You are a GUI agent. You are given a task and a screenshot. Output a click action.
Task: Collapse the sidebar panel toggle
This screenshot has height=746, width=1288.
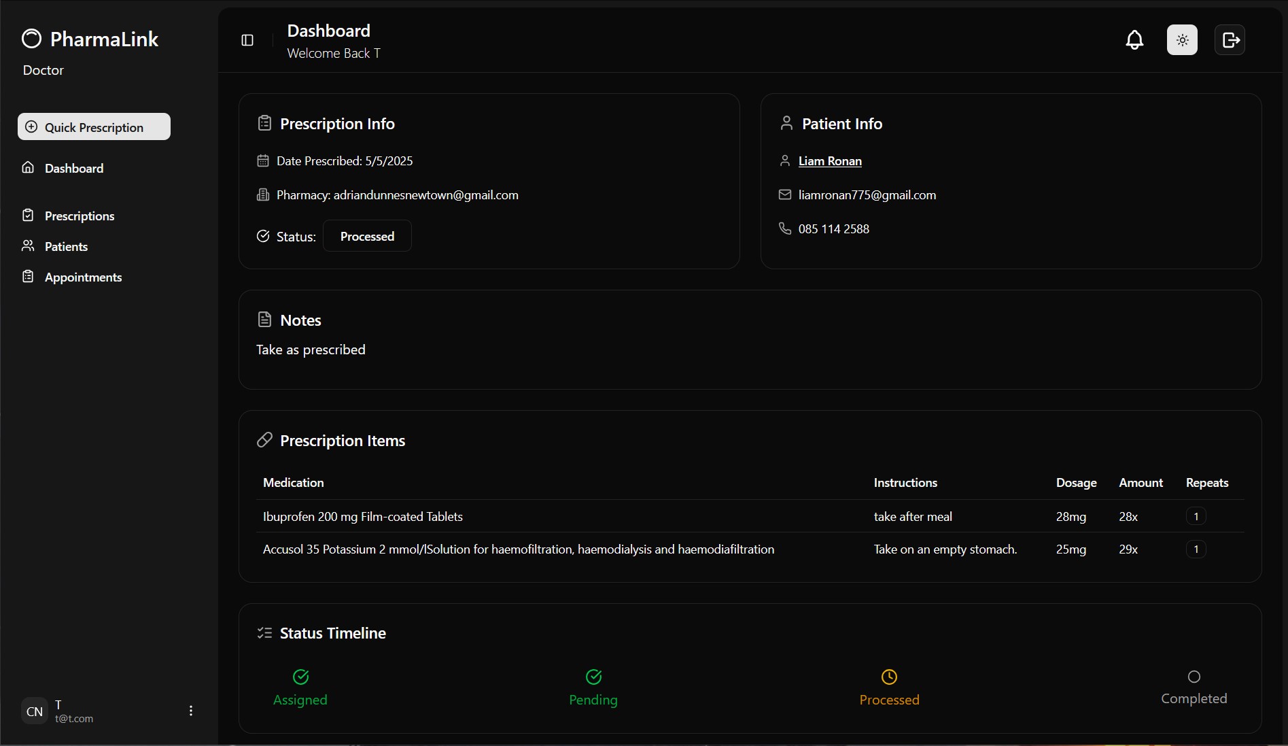247,40
